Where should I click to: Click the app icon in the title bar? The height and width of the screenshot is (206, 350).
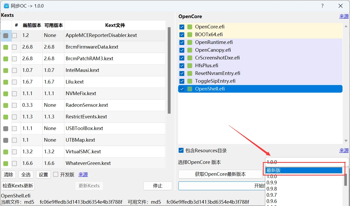pos(6,6)
